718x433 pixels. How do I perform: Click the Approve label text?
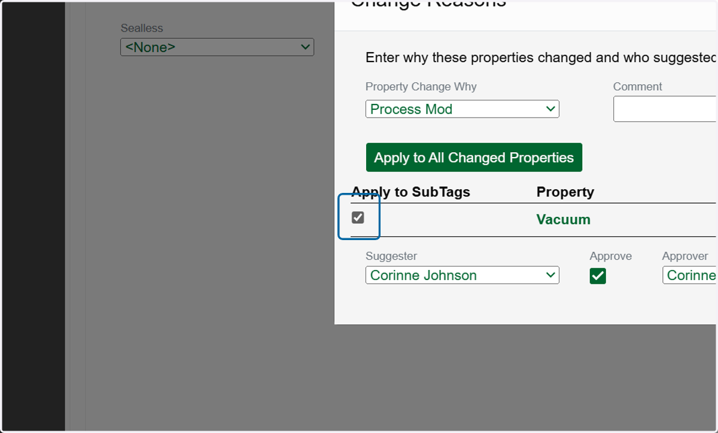coord(610,256)
